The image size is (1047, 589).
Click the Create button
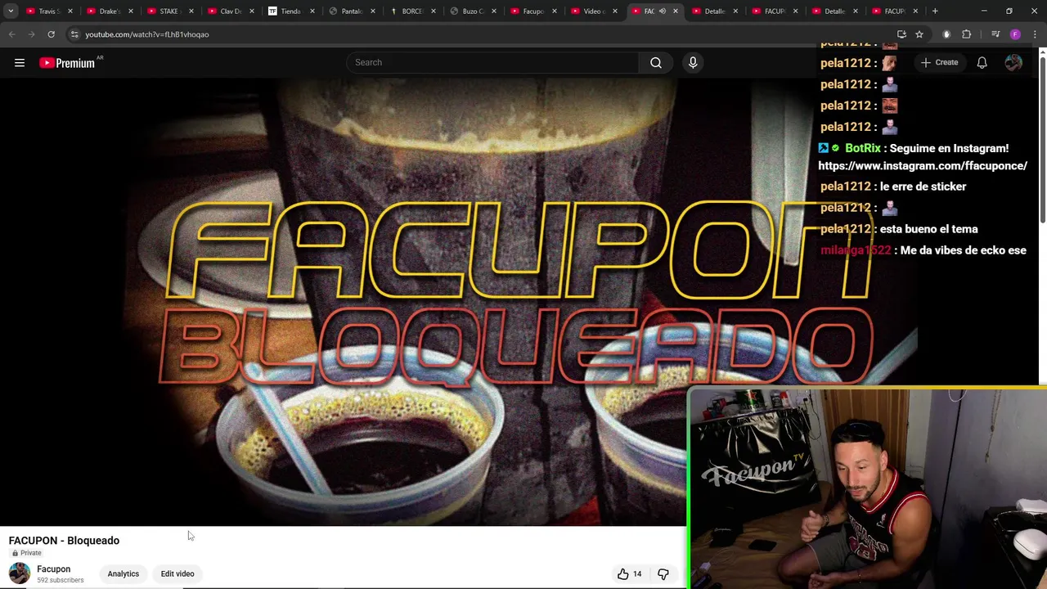pos(939,62)
